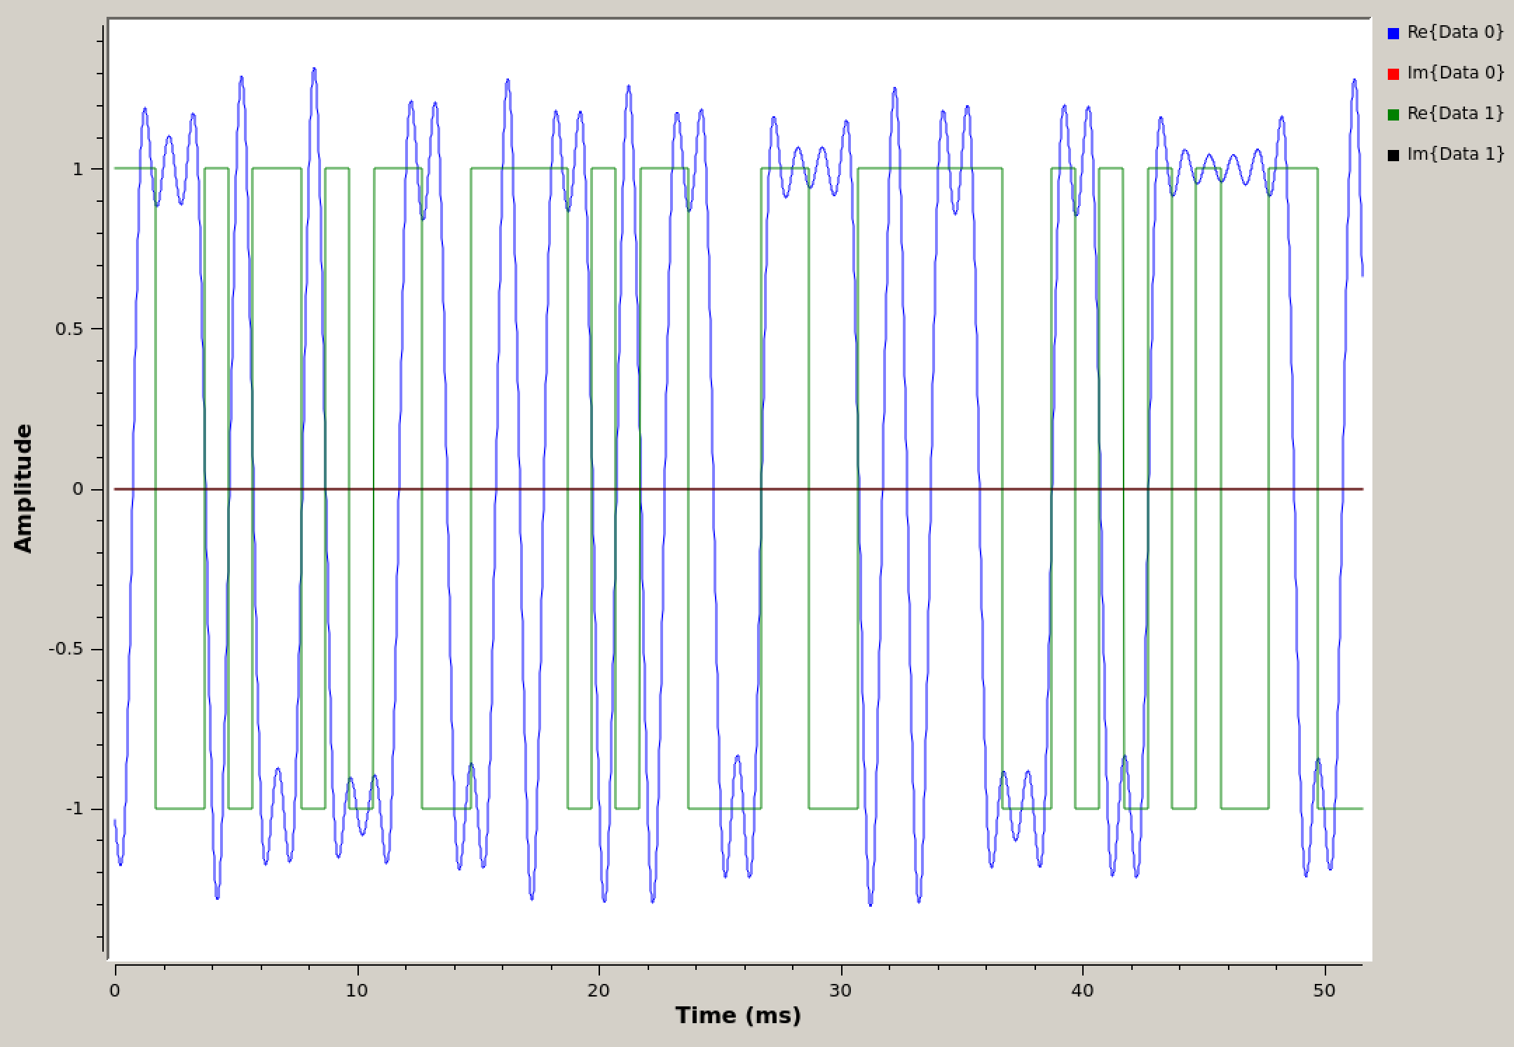Screen dimensions: 1514x1047
Task: Click the green Re{Data 1} legend swatch
Action: (1393, 114)
